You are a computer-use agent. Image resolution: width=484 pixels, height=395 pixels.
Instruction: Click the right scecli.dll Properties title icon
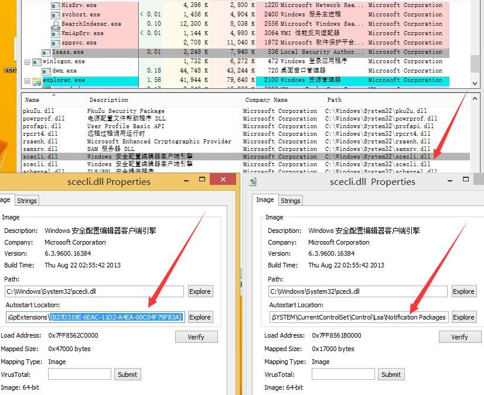point(253,182)
